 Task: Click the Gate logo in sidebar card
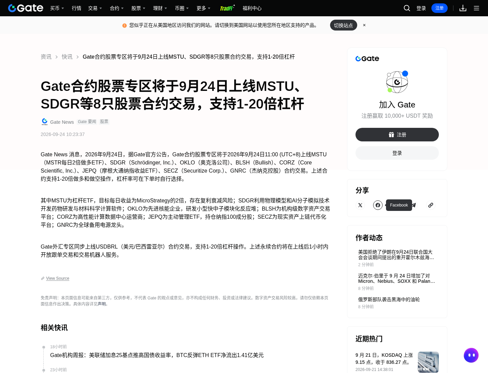point(367,59)
